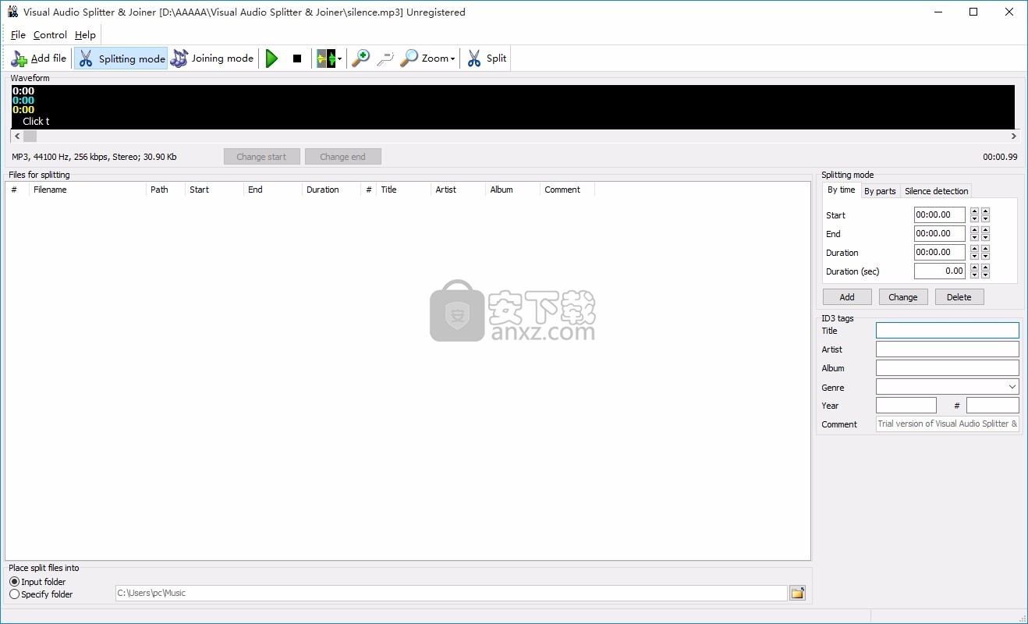Viewport: 1028px width, 624px height.
Task: Click the Duration column header in file list
Action: (x=331, y=190)
